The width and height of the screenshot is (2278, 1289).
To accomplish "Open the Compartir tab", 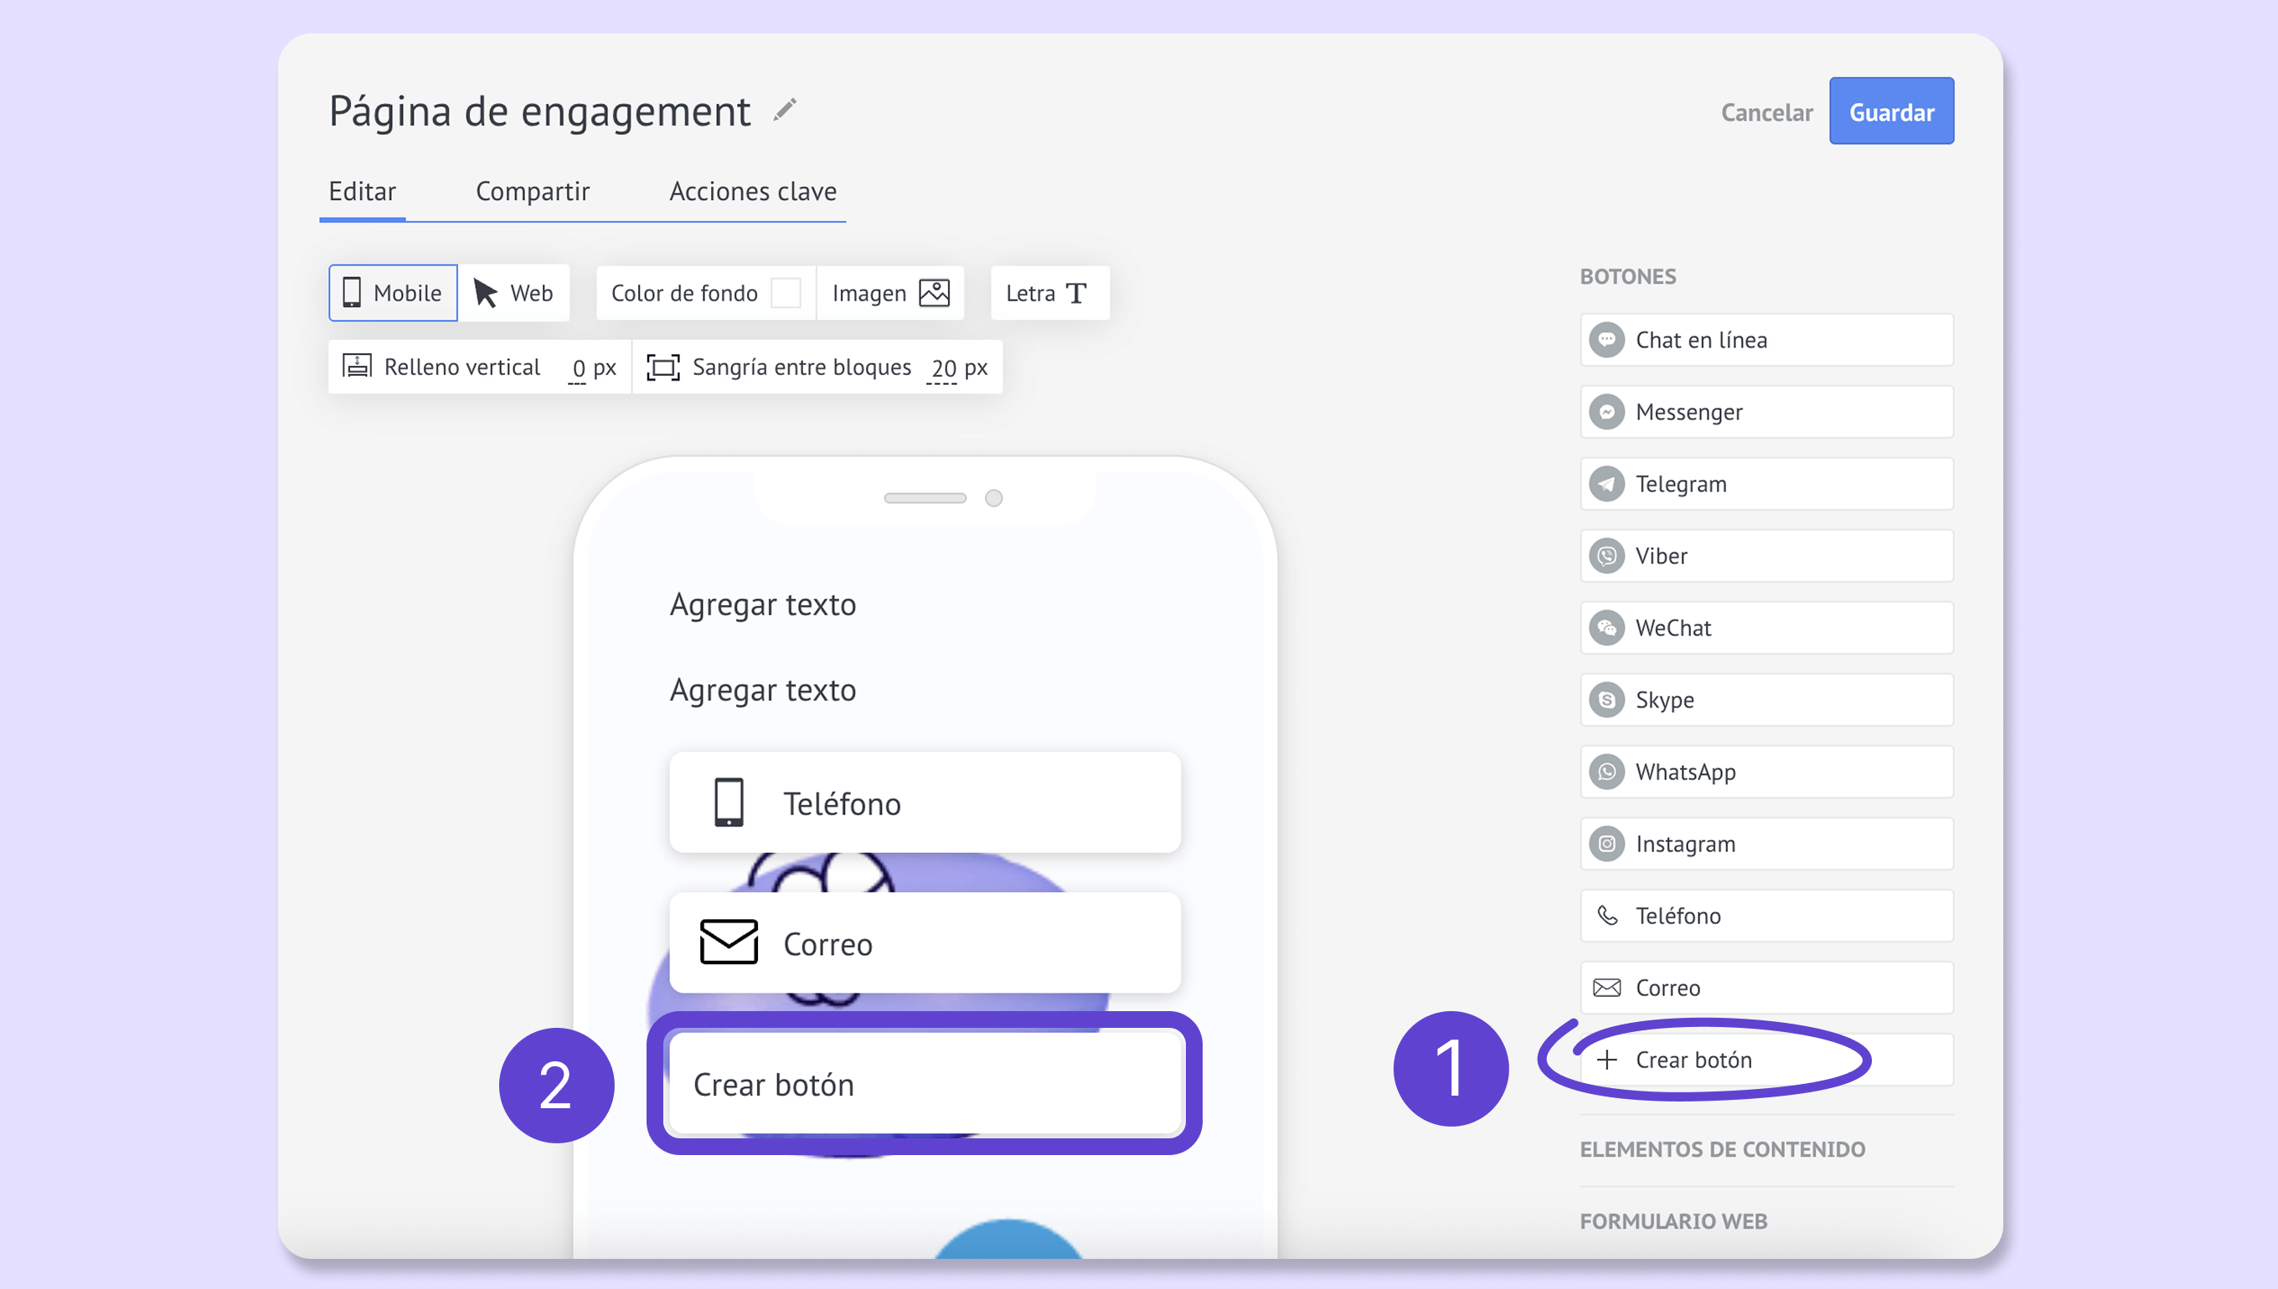I will point(533,191).
